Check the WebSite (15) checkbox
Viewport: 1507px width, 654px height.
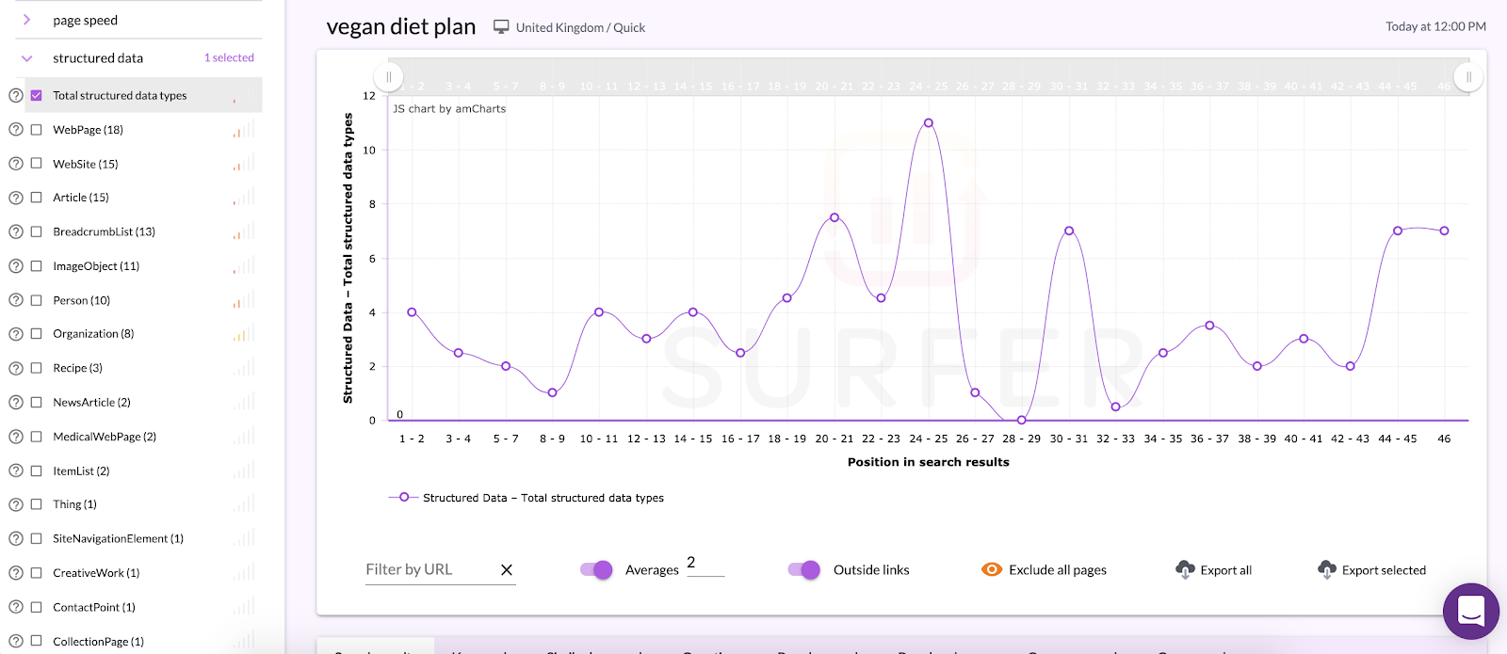37,164
